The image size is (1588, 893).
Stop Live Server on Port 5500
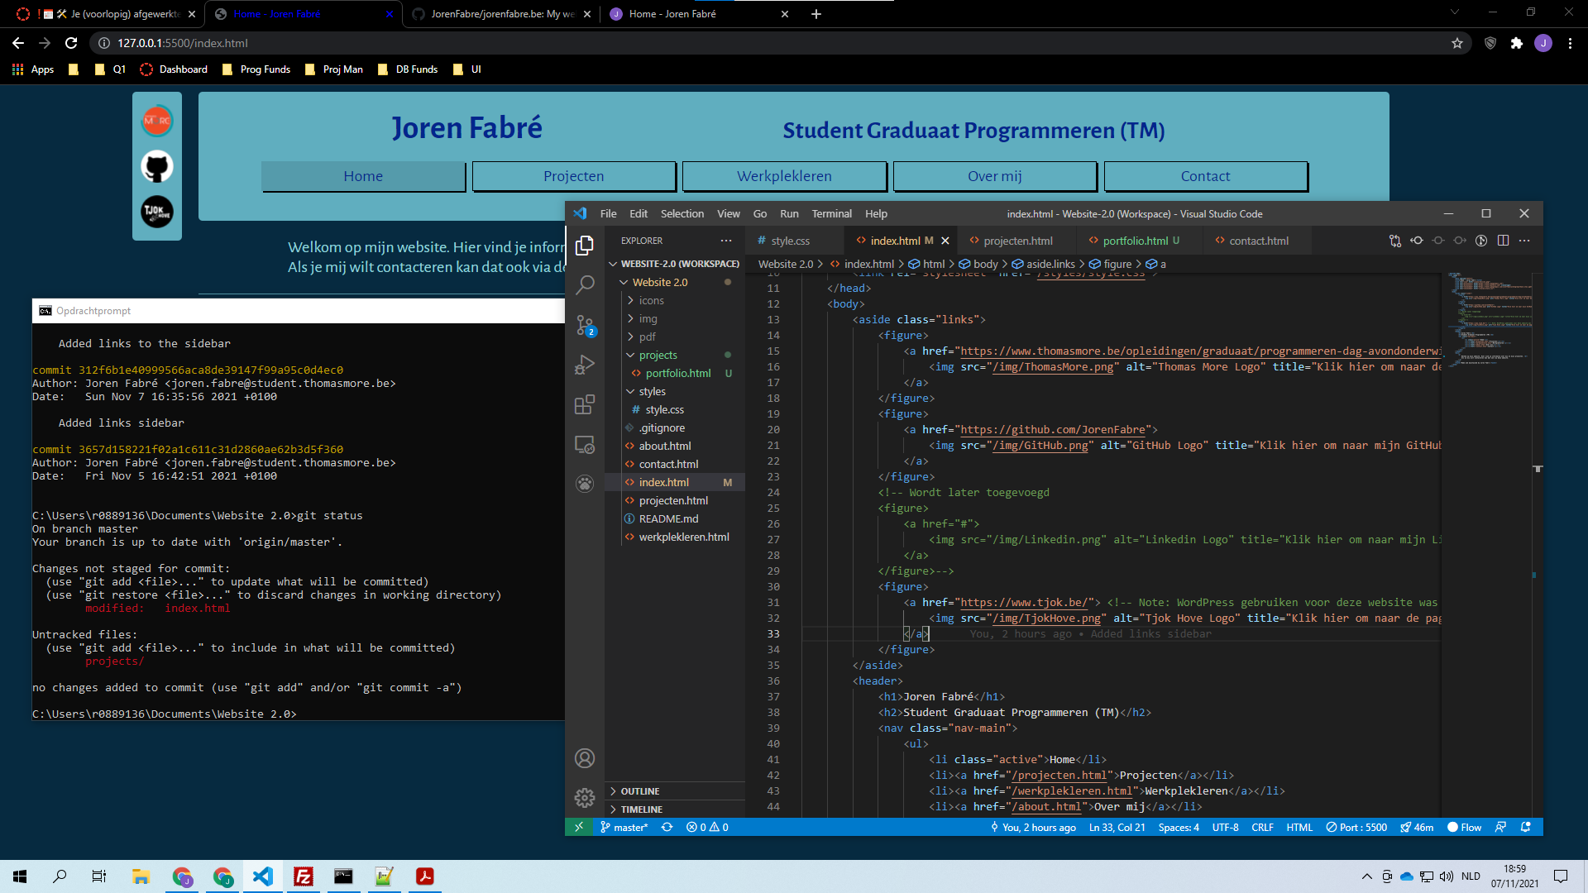click(1356, 827)
